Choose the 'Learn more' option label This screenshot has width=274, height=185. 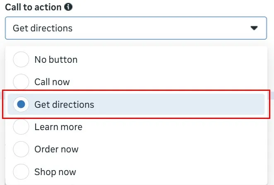pyautogui.click(x=58, y=127)
